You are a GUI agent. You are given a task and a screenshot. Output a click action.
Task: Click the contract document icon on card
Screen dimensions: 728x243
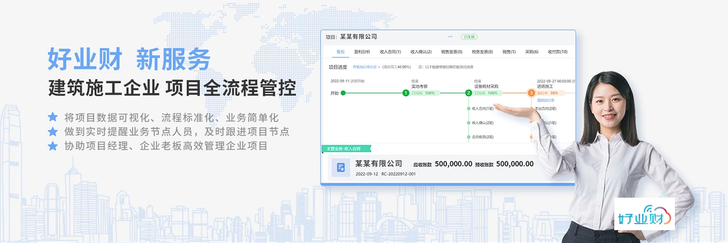340,167
